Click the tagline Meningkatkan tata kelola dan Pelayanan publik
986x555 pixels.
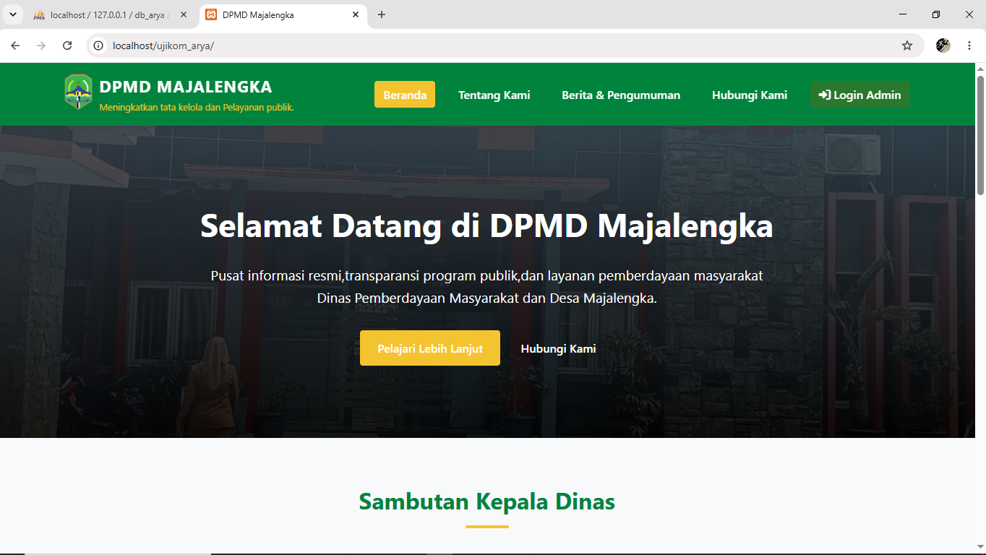tap(197, 108)
